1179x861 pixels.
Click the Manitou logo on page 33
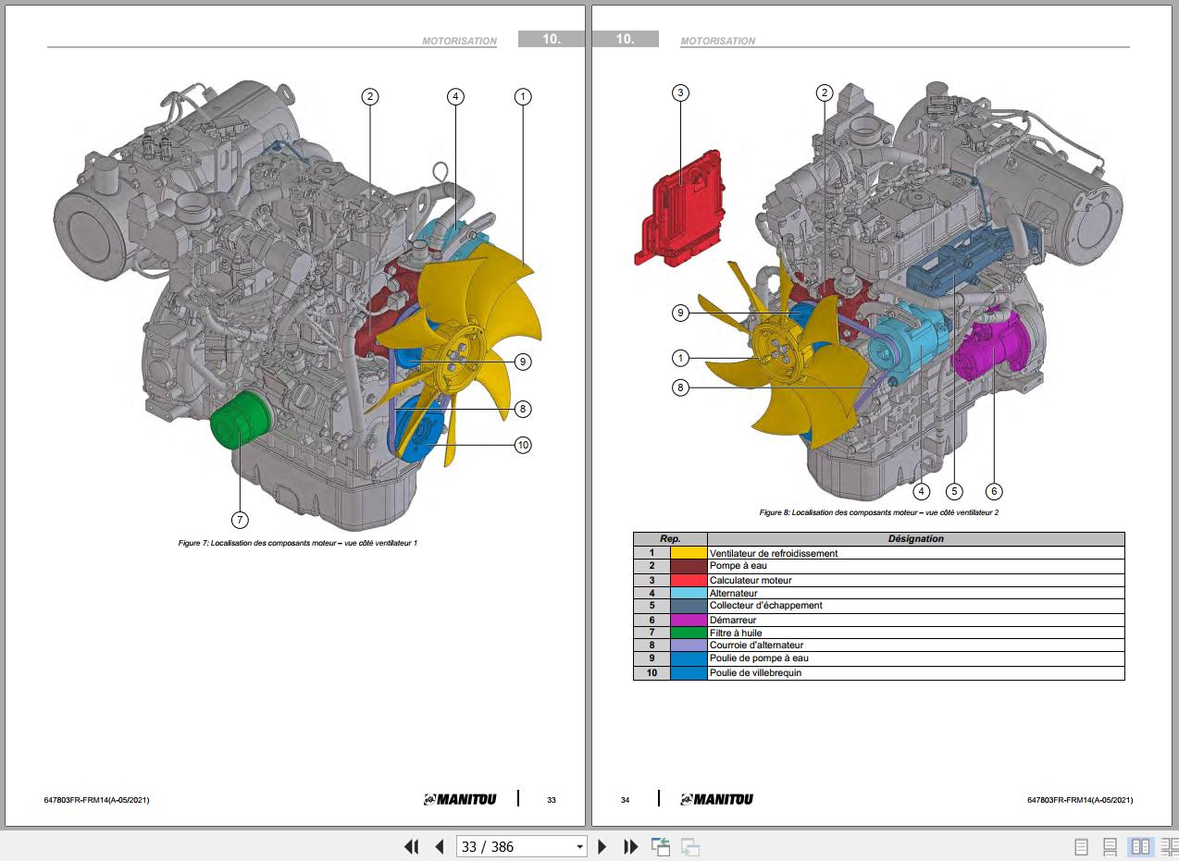tap(460, 800)
